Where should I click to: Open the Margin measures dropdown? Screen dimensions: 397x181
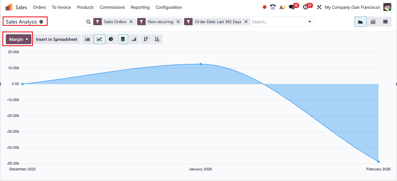pyautogui.click(x=17, y=39)
